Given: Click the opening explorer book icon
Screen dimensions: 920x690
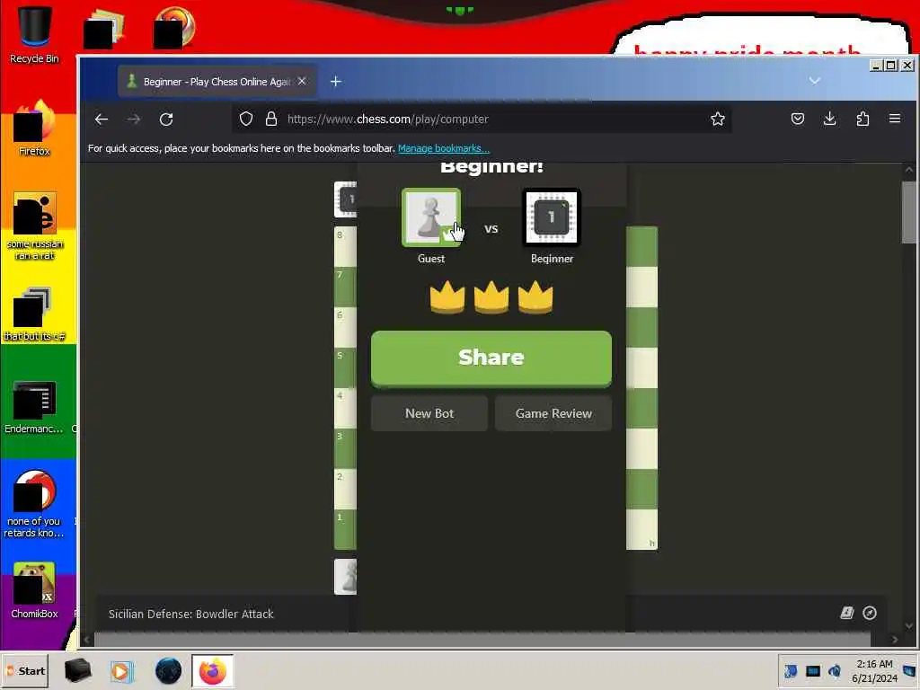Looking at the screenshot, I should 846,613.
